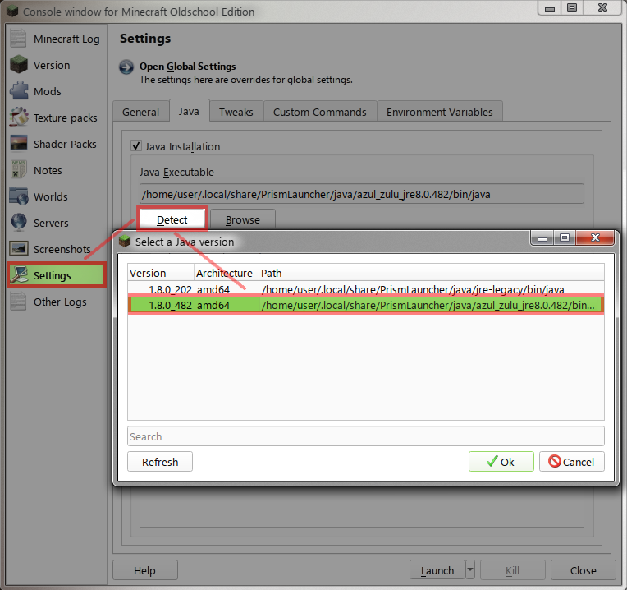Sort by the Architecture column header
This screenshot has width=627, height=590.
point(225,273)
